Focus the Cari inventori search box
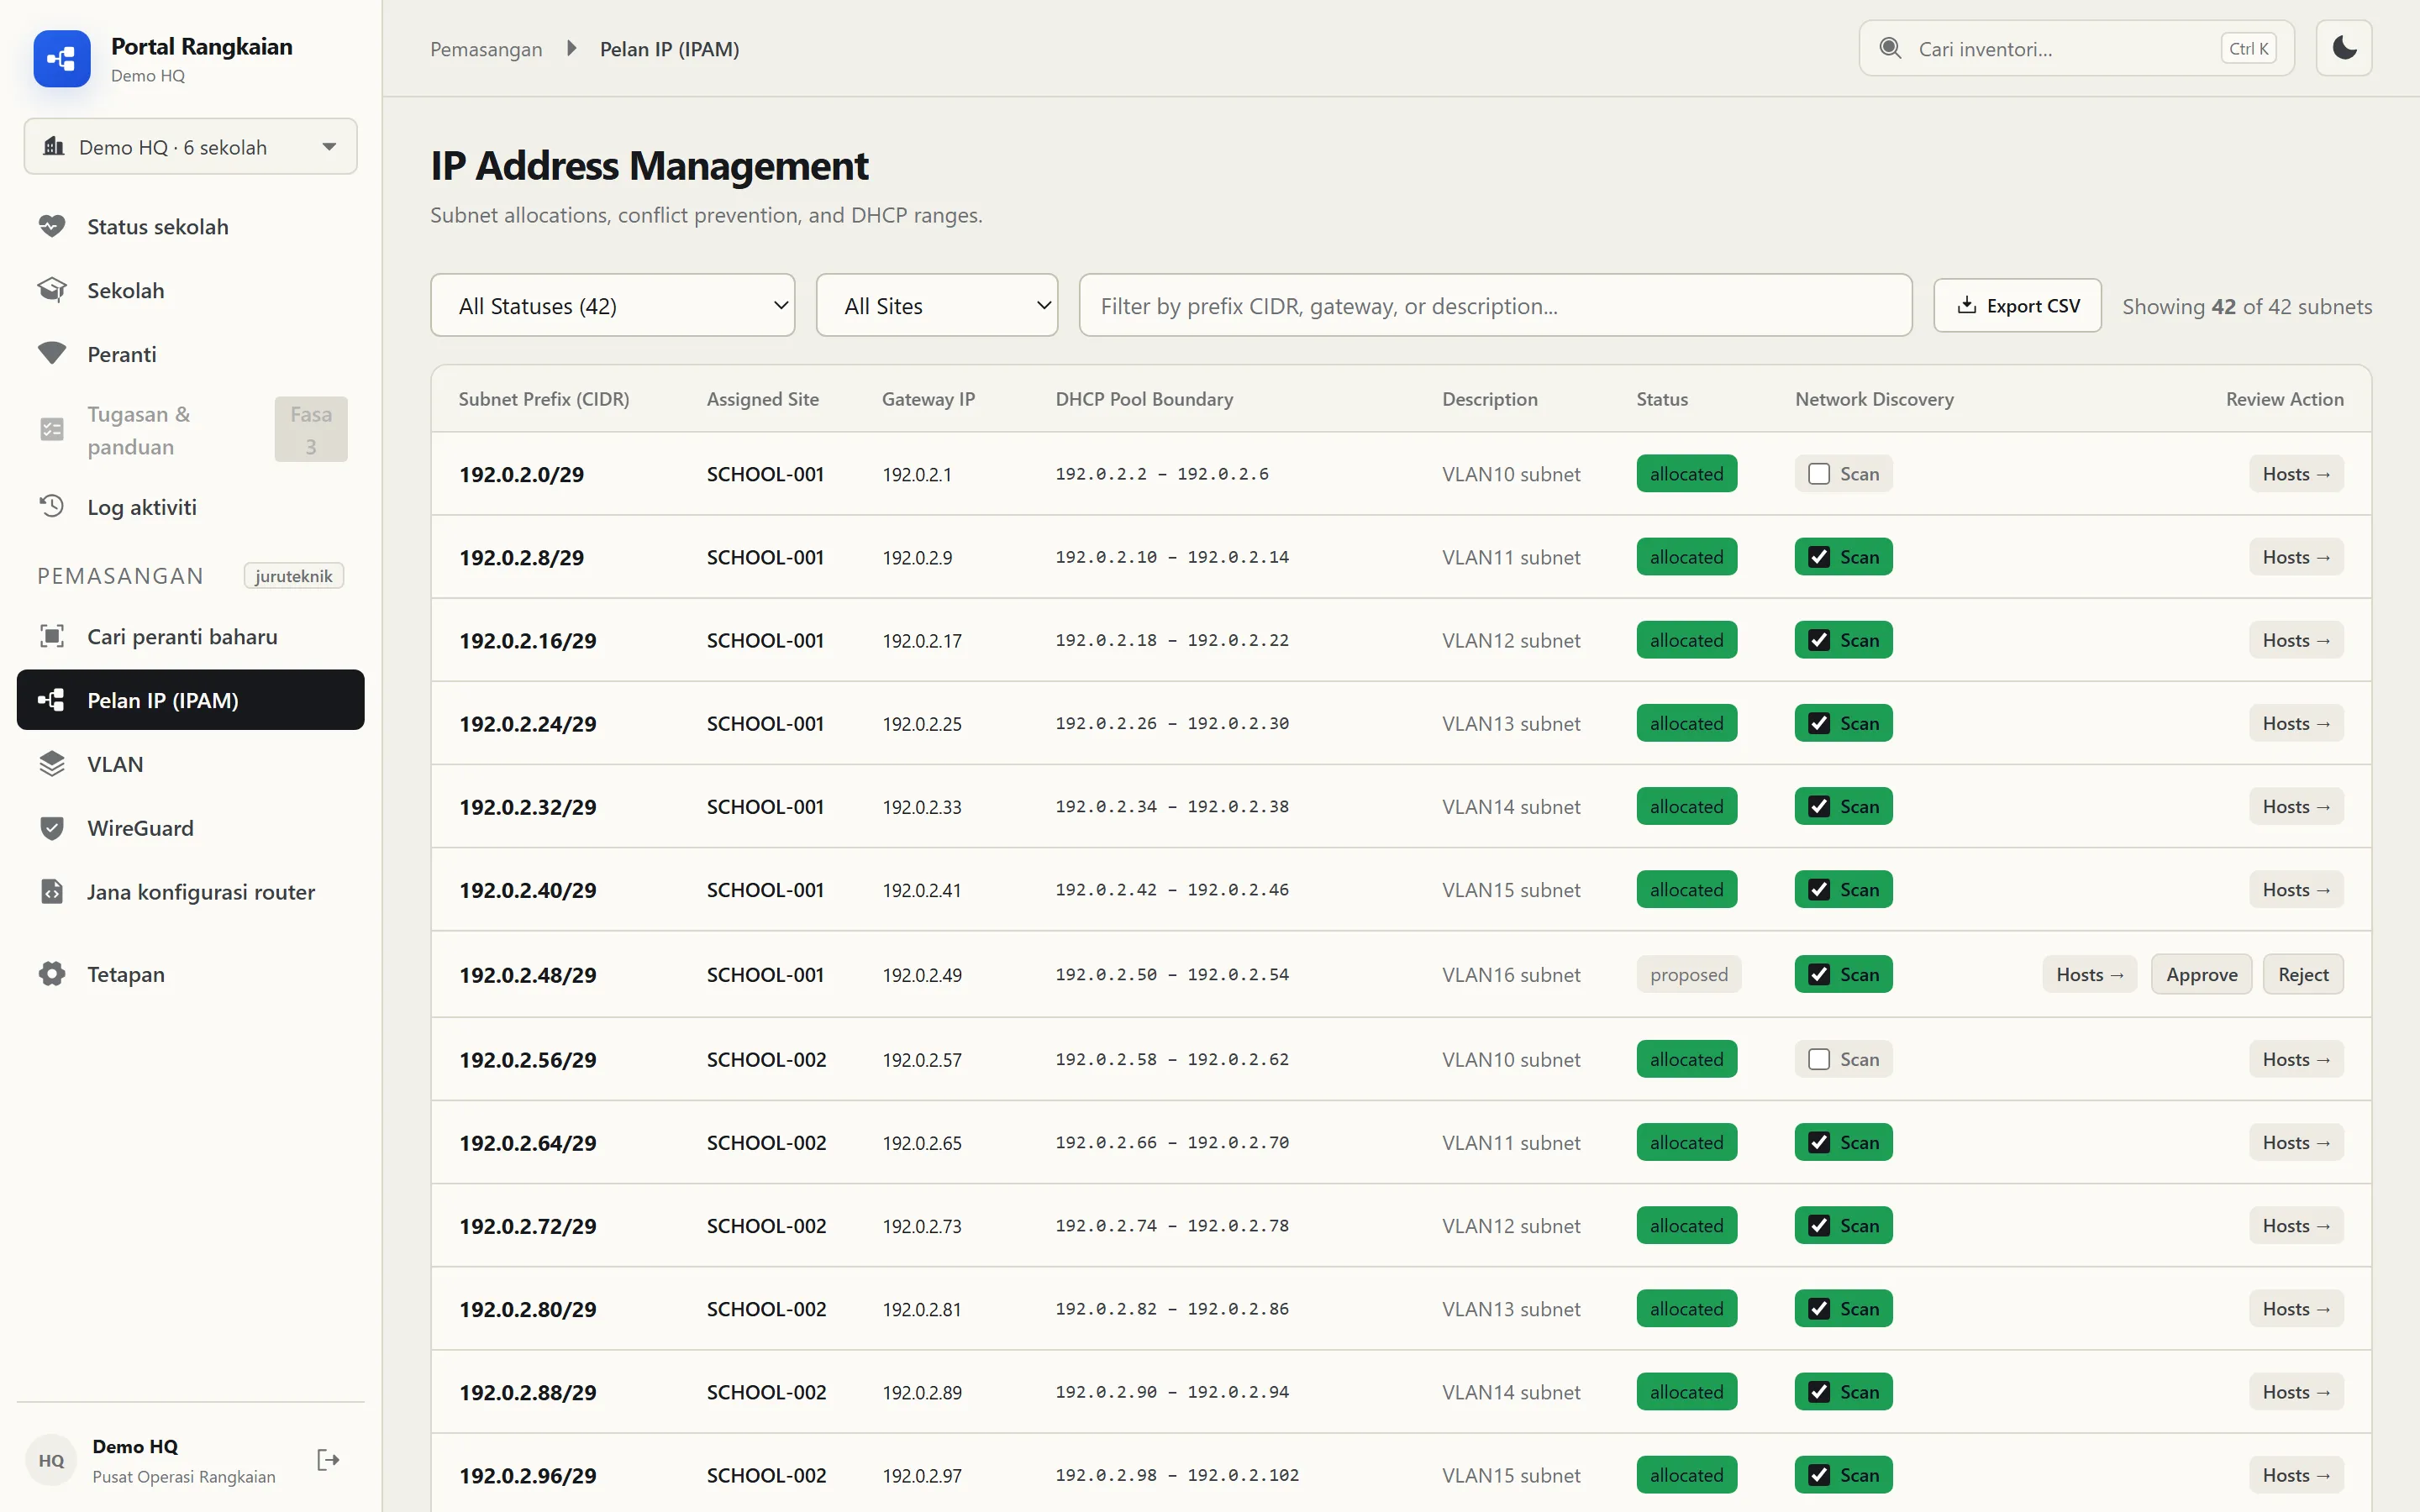2420x1512 pixels. tap(2076, 48)
